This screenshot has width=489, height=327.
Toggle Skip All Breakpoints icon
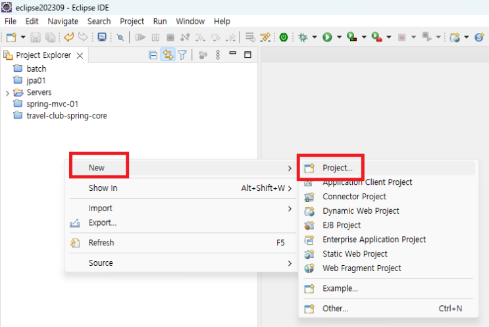coord(120,38)
